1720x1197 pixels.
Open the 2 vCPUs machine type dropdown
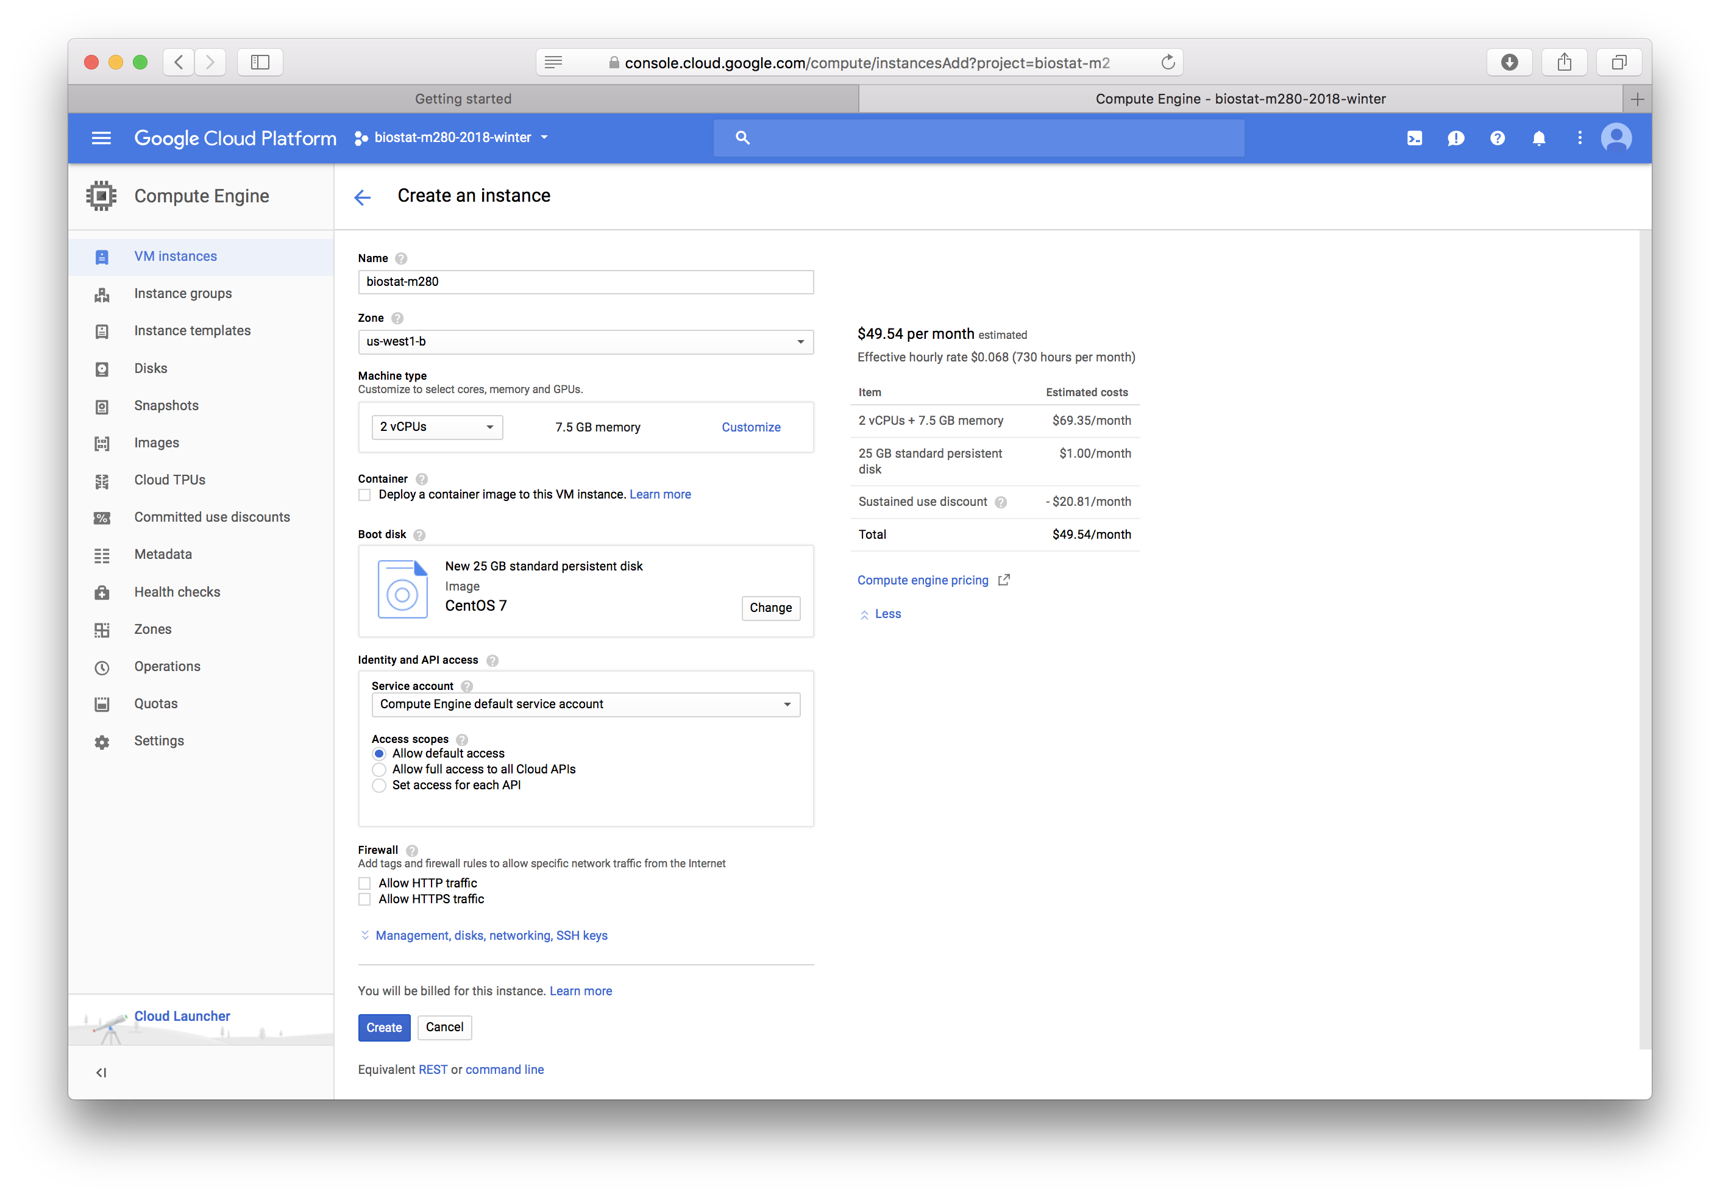click(437, 427)
